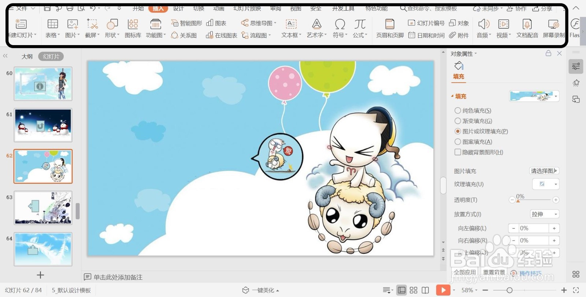This screenshot has height=297, width=586.
Task: Click 单击此处添加备注 notes area
Action: tap(118, 277)
